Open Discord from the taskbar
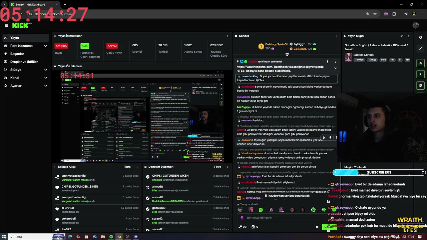The width and height of the screenshot is (427, 240). coord(136,237)
